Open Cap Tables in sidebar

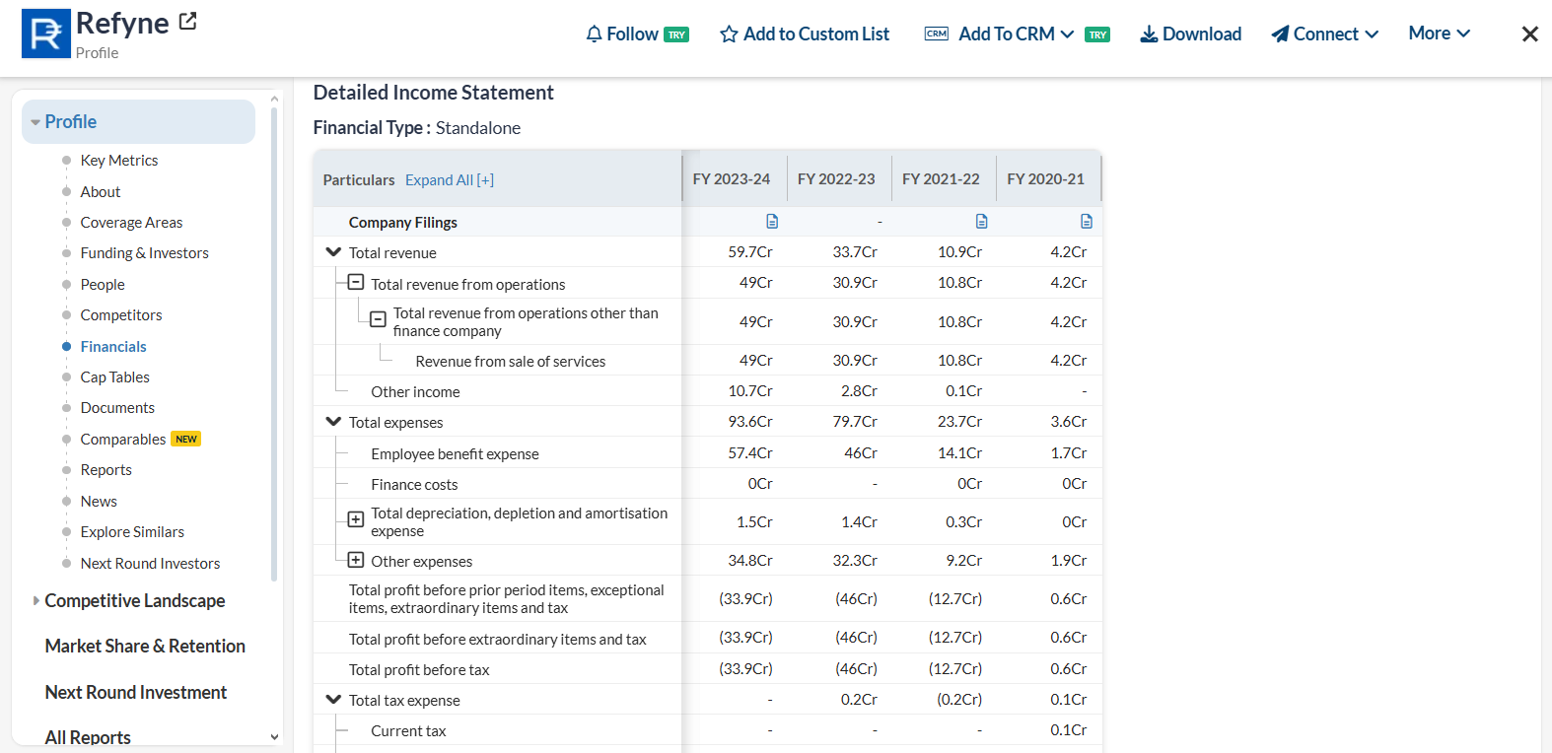115,377
